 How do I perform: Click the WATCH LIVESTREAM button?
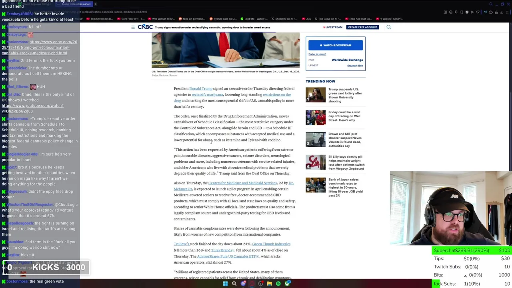(336, 45)
